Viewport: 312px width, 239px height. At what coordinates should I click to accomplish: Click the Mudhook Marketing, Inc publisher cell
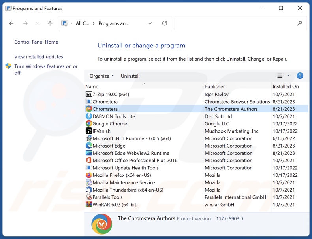[231, 131]
